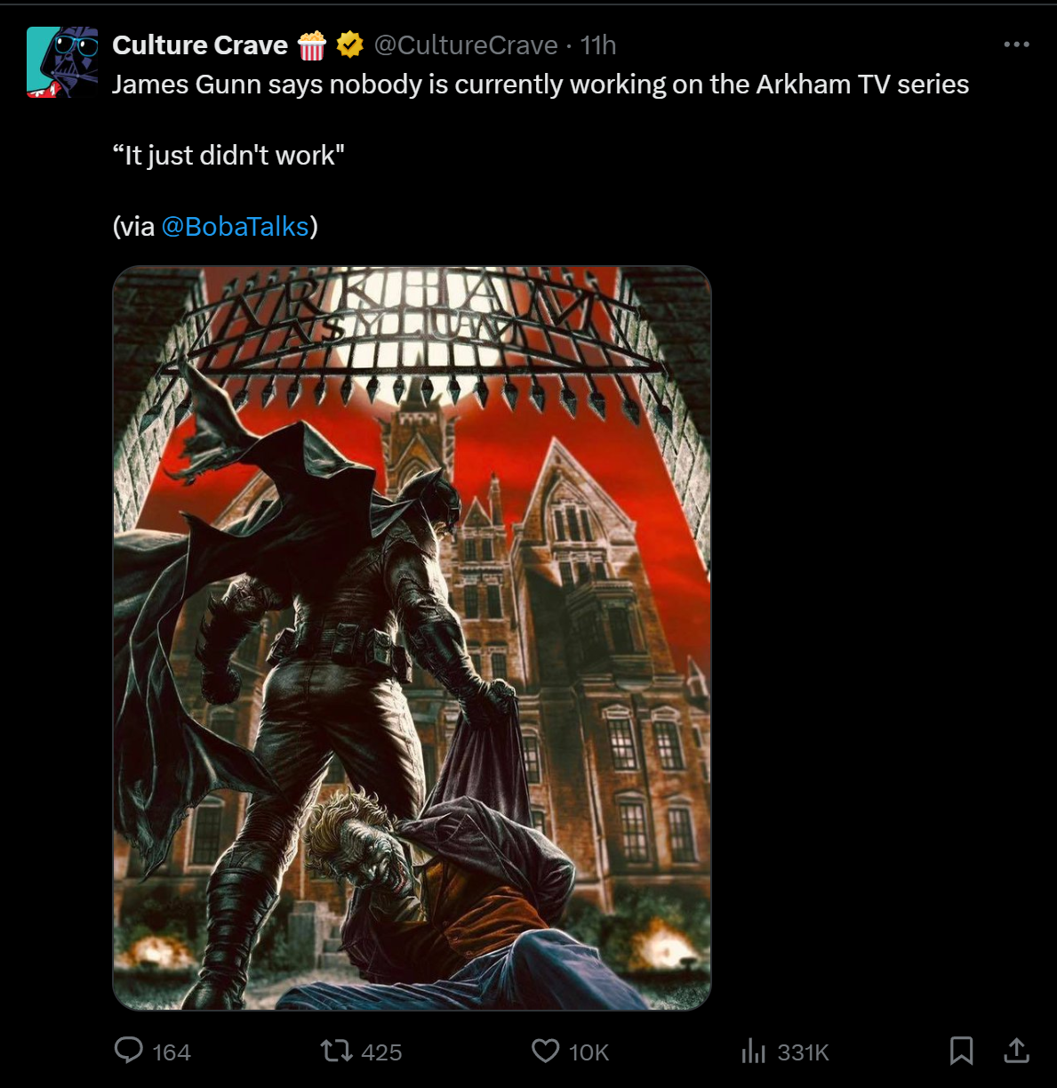Click the 164 replies count

(172, 1052)
